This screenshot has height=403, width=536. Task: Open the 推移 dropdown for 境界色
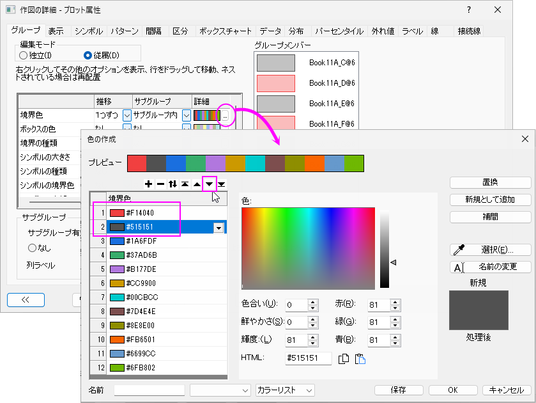[127, 115]
